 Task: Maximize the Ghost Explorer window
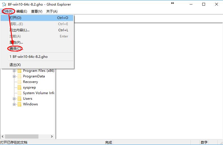click(x=204, y=4)
